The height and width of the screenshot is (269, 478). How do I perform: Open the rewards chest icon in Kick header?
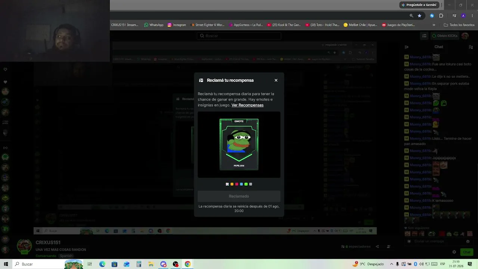tap(424, 36)
